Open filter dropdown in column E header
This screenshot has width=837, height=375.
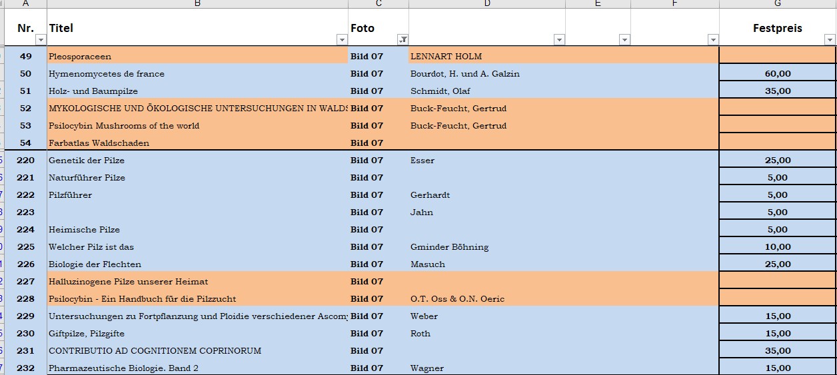click(624, 40)
